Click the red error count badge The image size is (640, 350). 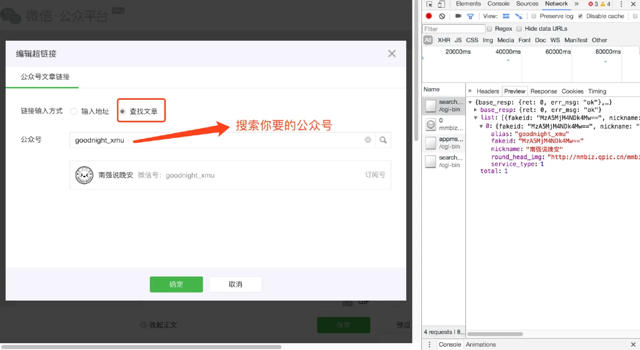click(593, 4)
